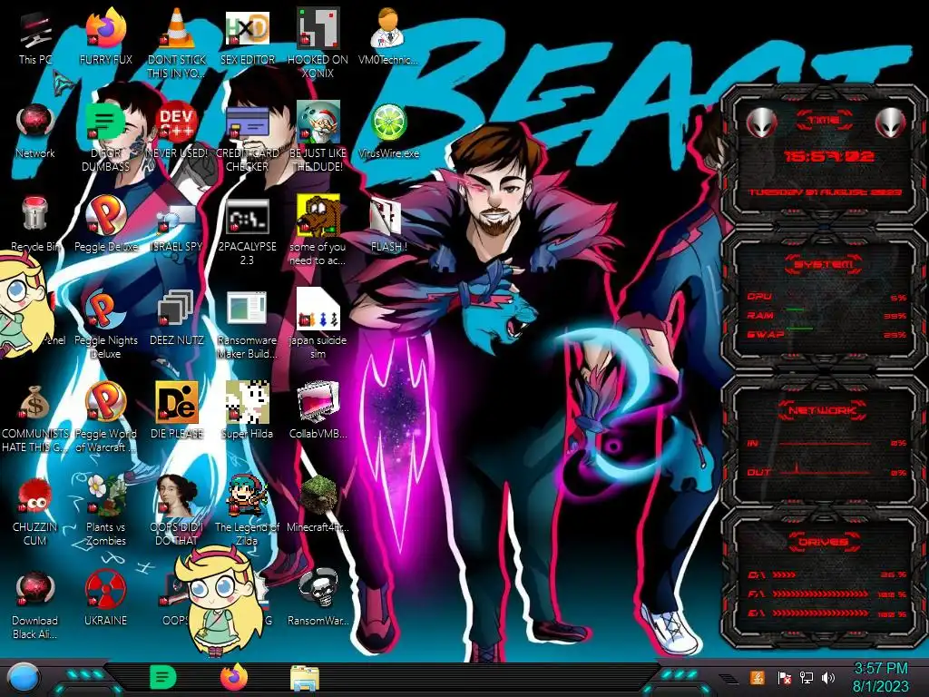Click the SYSTEM widget header
This screenshot has width=929, height=697.
point(824,264)
